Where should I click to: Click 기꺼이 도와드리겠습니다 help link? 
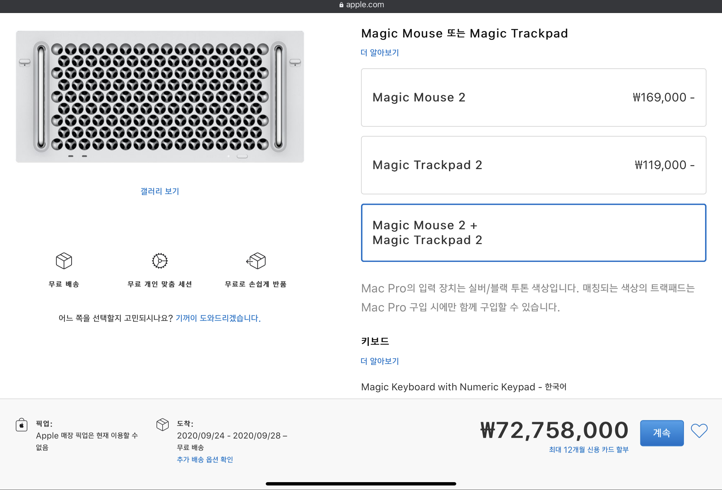pos(218,318)
